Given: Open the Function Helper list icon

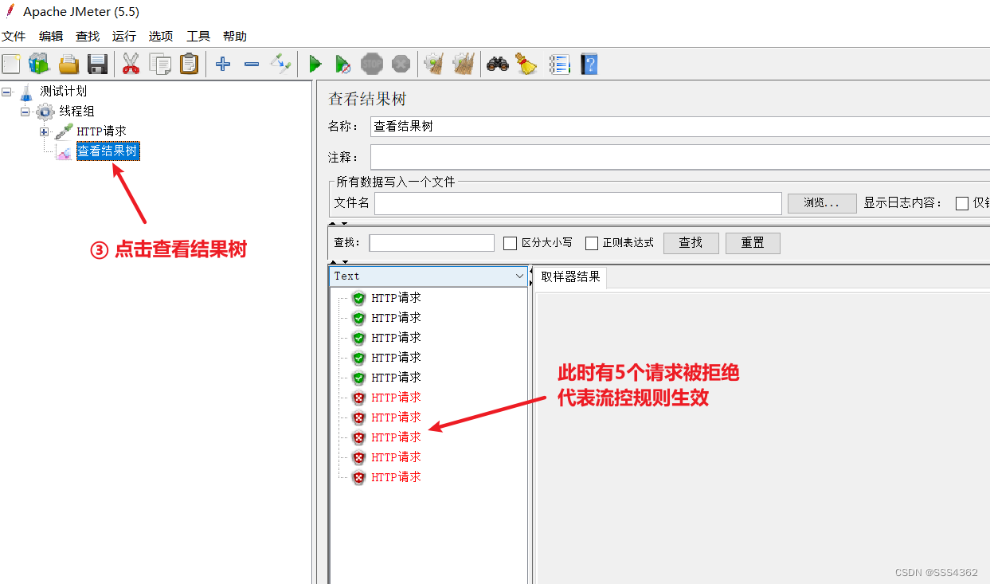Looking at the screenshot, I should click(x=560, y=64).
